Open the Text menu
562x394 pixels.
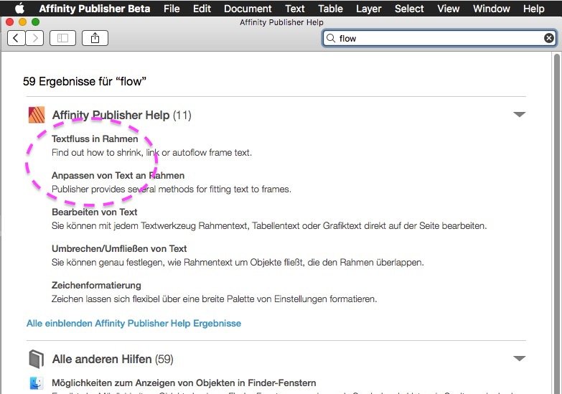click(x=294, y=8)
